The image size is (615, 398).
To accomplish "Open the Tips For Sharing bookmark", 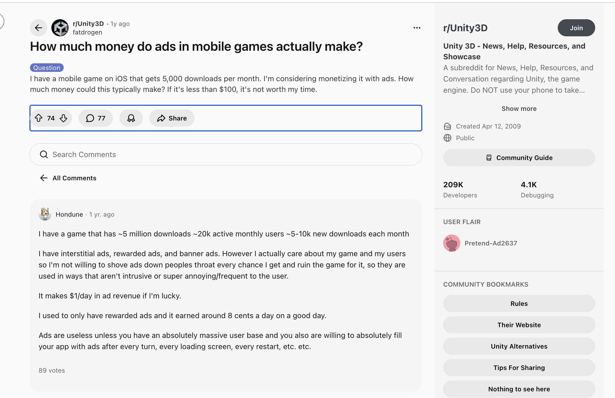I will pos(519,368).
